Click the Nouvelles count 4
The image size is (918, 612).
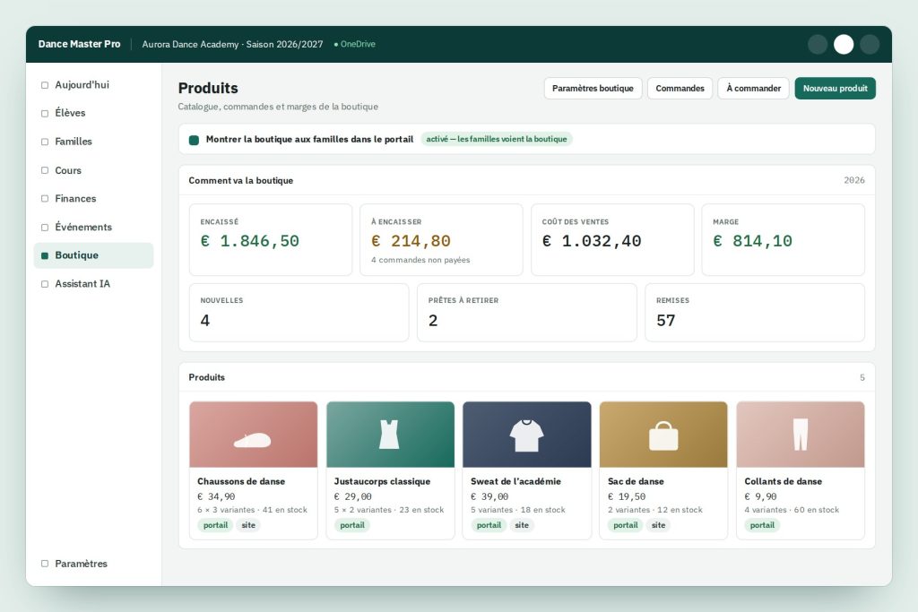tap(205, 321)
